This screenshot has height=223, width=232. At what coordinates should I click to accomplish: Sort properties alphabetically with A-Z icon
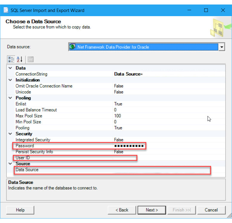click(x=19, y=59)
